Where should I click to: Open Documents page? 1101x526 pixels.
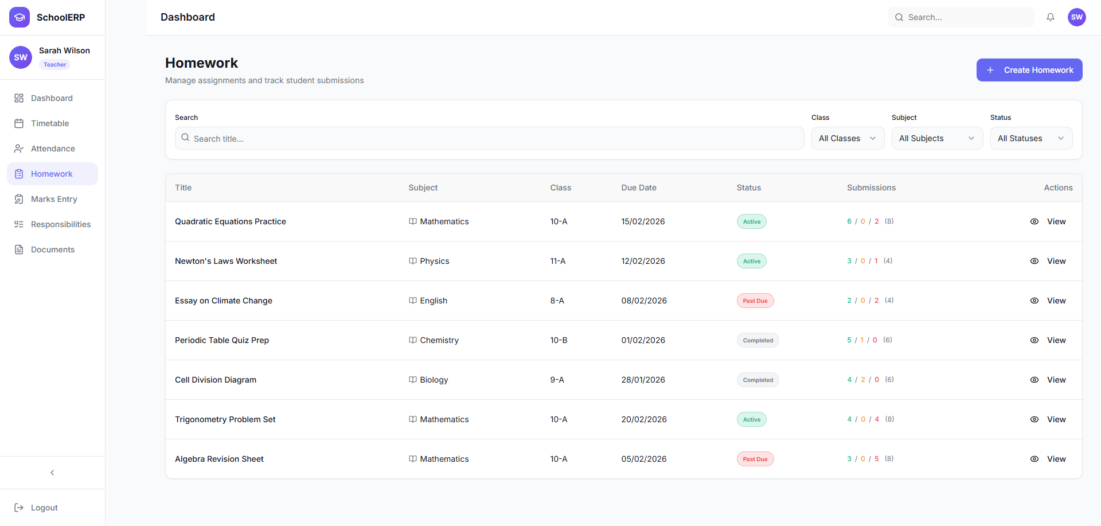[x=52, y=250]
